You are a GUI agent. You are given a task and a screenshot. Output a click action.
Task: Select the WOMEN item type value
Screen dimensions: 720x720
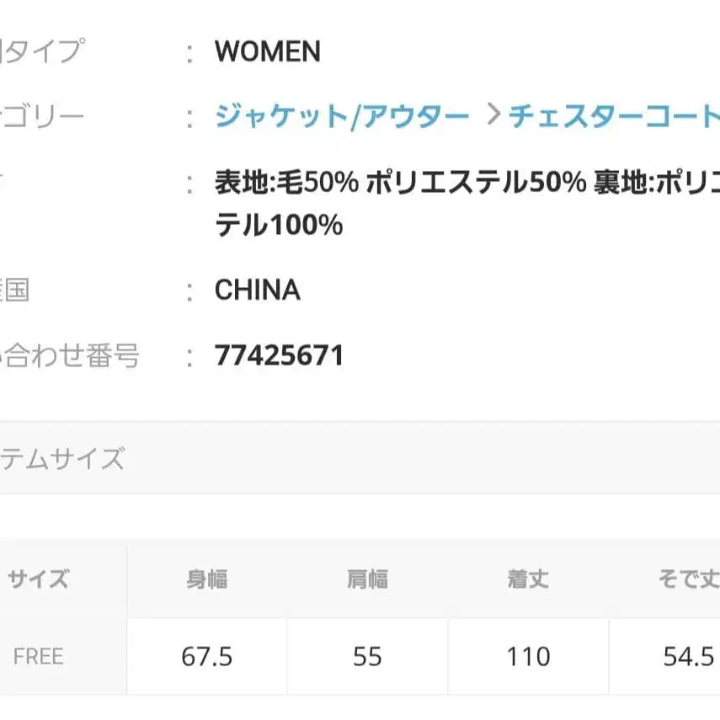pos(268,52)
